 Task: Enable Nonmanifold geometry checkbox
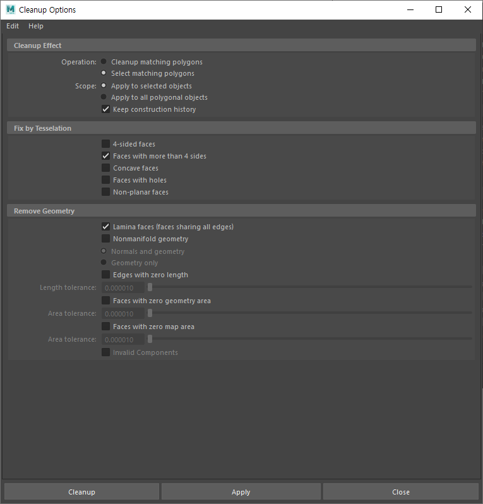[x=105, y=239]
